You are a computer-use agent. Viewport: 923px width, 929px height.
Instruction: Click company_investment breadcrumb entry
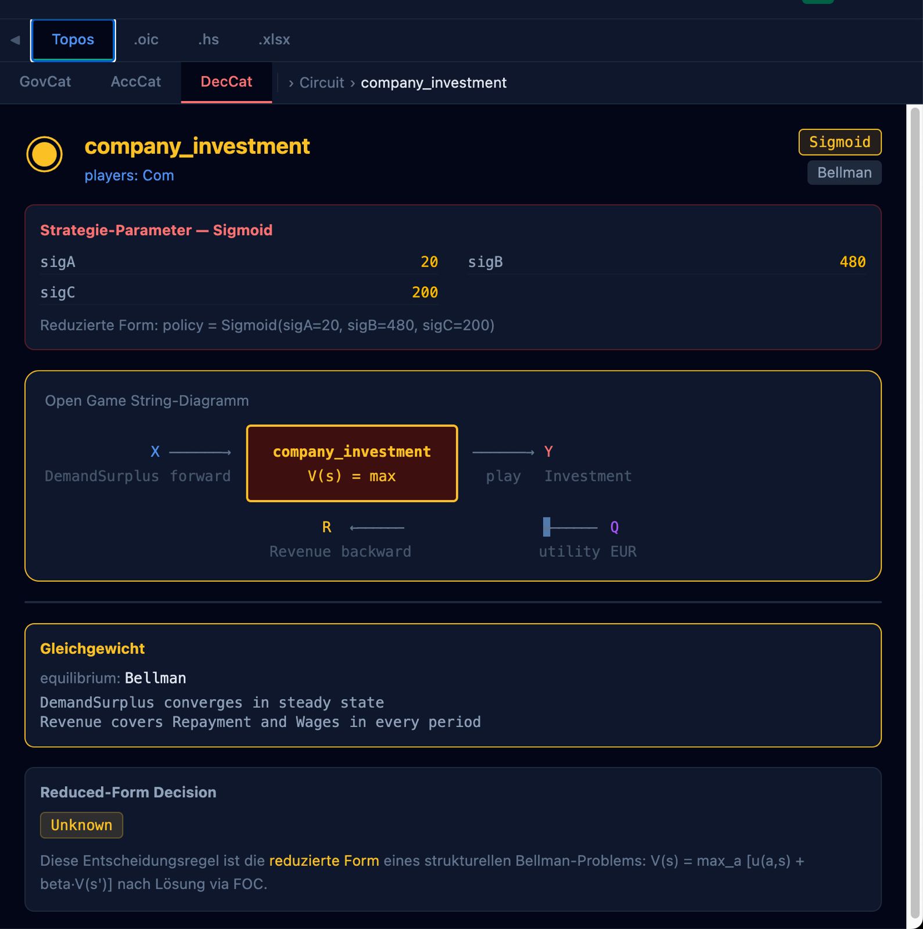(x=434, y=83)
